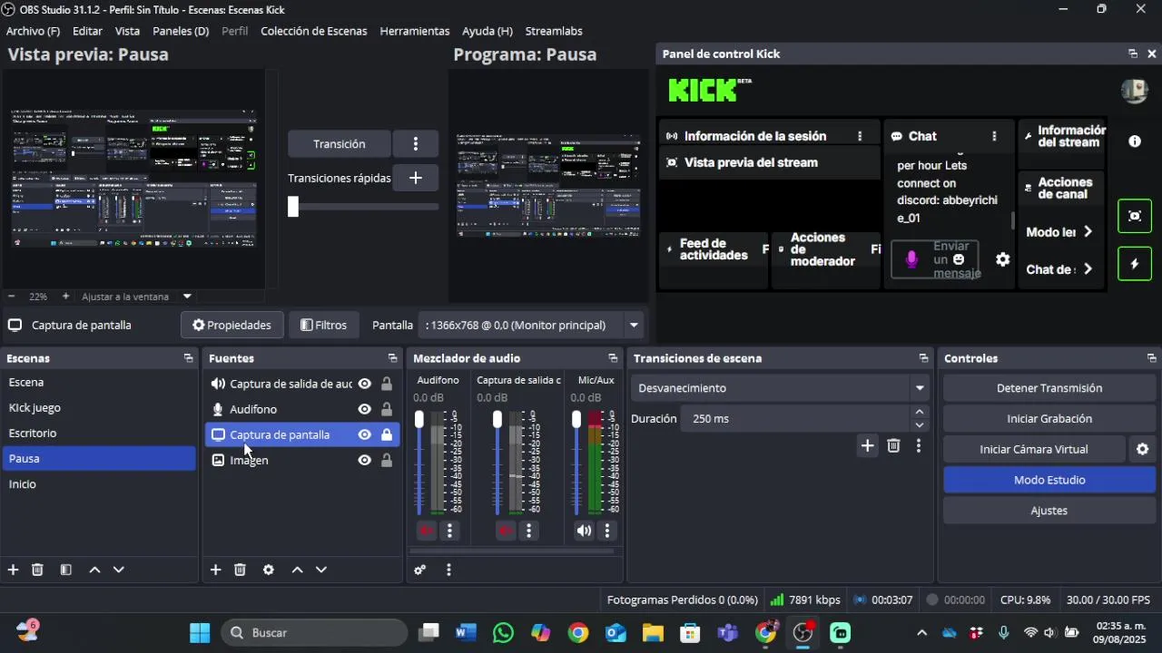The image size is (1162, 653).
Task: Open Audifono channel options menu
Action: coord(449,531)
